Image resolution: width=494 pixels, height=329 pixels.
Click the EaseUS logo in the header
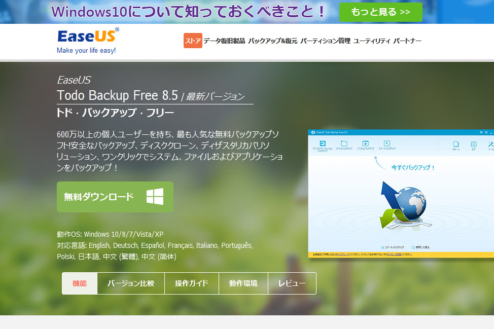point(88,35)
